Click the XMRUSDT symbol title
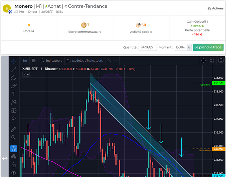The width and height of the screenshot is (226, 177). click(30, 69)
